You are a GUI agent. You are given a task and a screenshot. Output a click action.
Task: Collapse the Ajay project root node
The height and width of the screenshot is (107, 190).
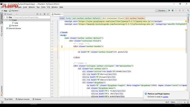(4, 17)
